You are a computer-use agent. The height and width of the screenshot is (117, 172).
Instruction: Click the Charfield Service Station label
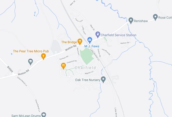point(119,35)
